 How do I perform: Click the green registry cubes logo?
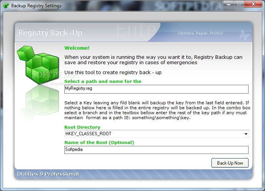coord(38,65)
